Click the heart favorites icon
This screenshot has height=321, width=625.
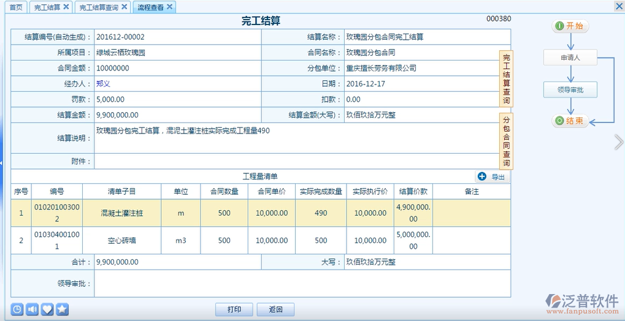tap(47, 309)
